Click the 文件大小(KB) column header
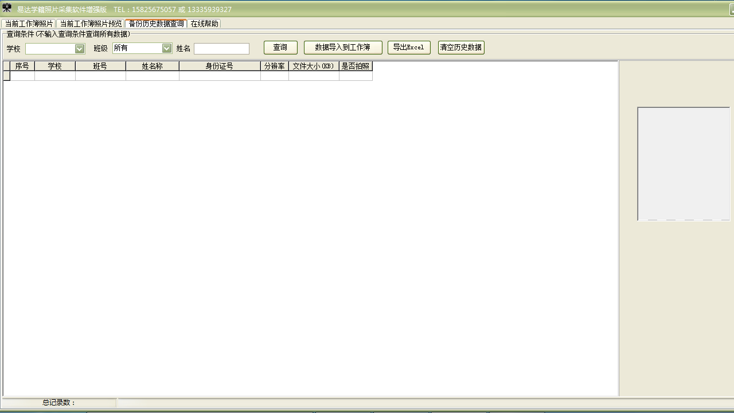734x413 pixels. 314,67
